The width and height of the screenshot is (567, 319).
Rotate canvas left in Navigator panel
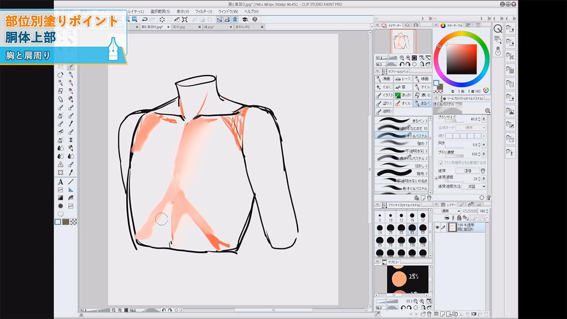pyautogui.click(x=402, y=64)
